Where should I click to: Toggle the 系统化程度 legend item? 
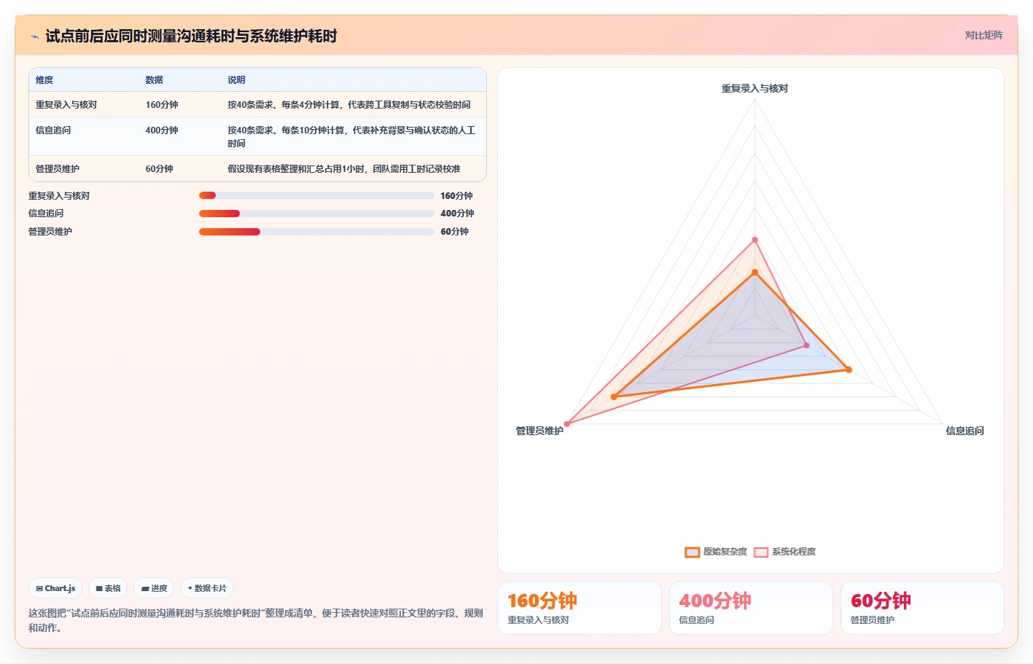coord(784,552)
